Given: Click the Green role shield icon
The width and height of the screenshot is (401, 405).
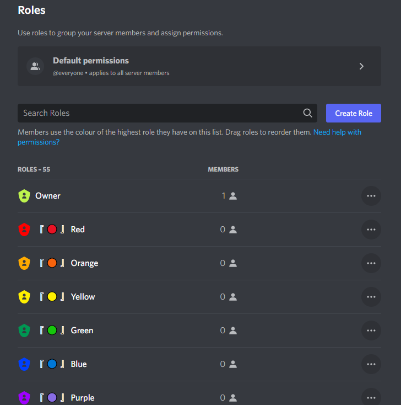Looking at the screenshot, I should (24, 331).
